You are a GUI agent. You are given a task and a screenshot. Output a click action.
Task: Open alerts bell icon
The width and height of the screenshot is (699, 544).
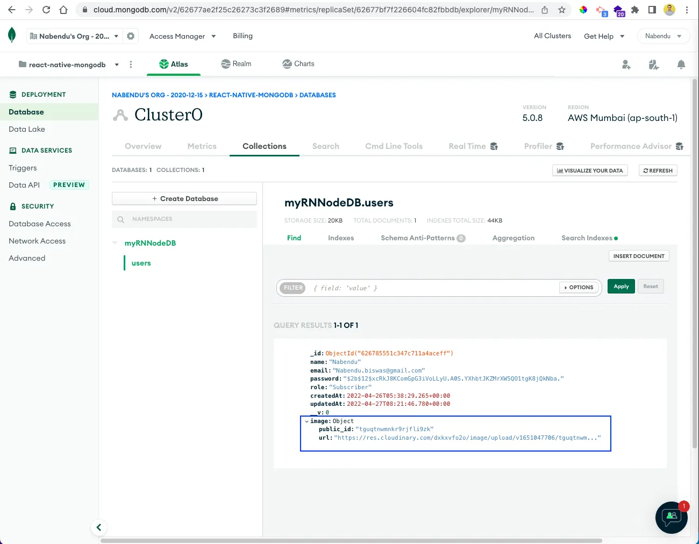[681, 65]
